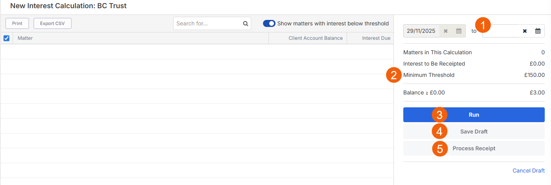
Task: Sort by Client Account Balance column
Action: coord(315,38)
